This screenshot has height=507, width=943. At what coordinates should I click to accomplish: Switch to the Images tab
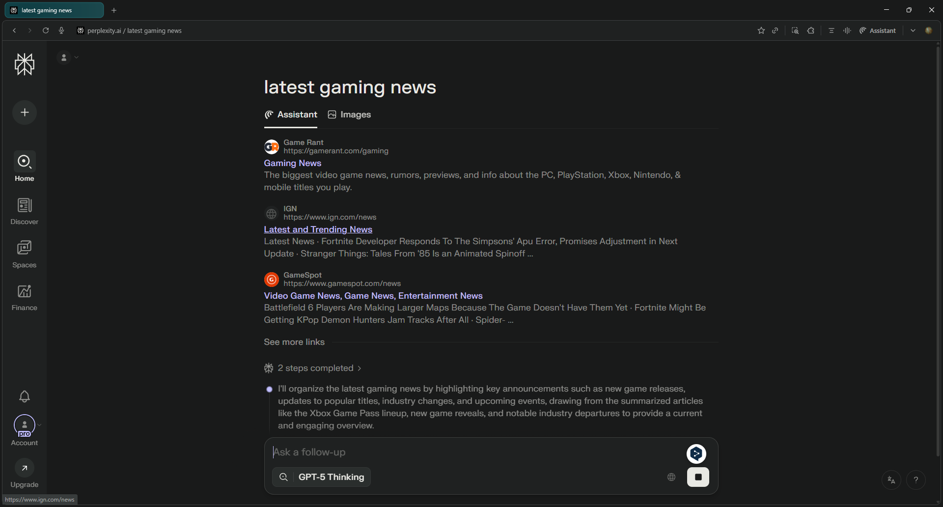349,114
